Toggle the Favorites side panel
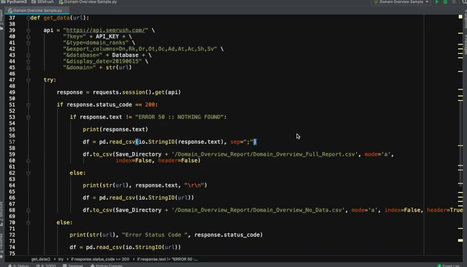This screenshot has width=467, height=267. 2,240
